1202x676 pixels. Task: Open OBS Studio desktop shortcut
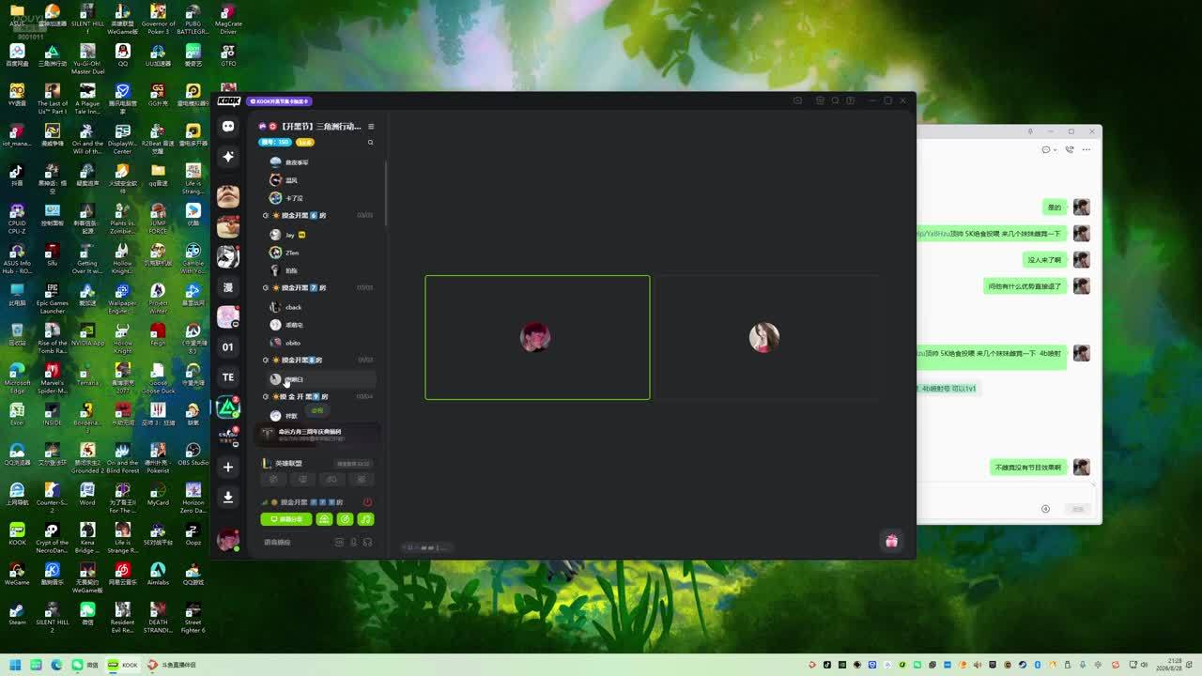tap(193, 453)
